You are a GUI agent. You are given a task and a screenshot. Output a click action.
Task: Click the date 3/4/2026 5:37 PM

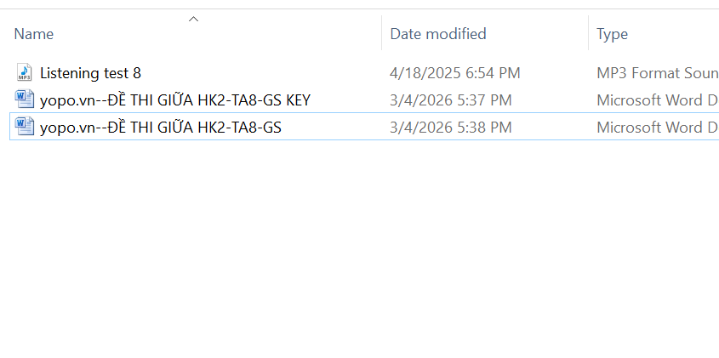[x=451, y=100]
